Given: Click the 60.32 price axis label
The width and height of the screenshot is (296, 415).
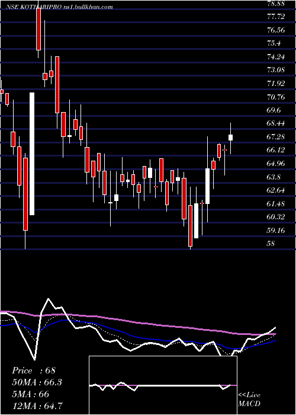Looking at the screenshot, I should (x=276, y=217).
